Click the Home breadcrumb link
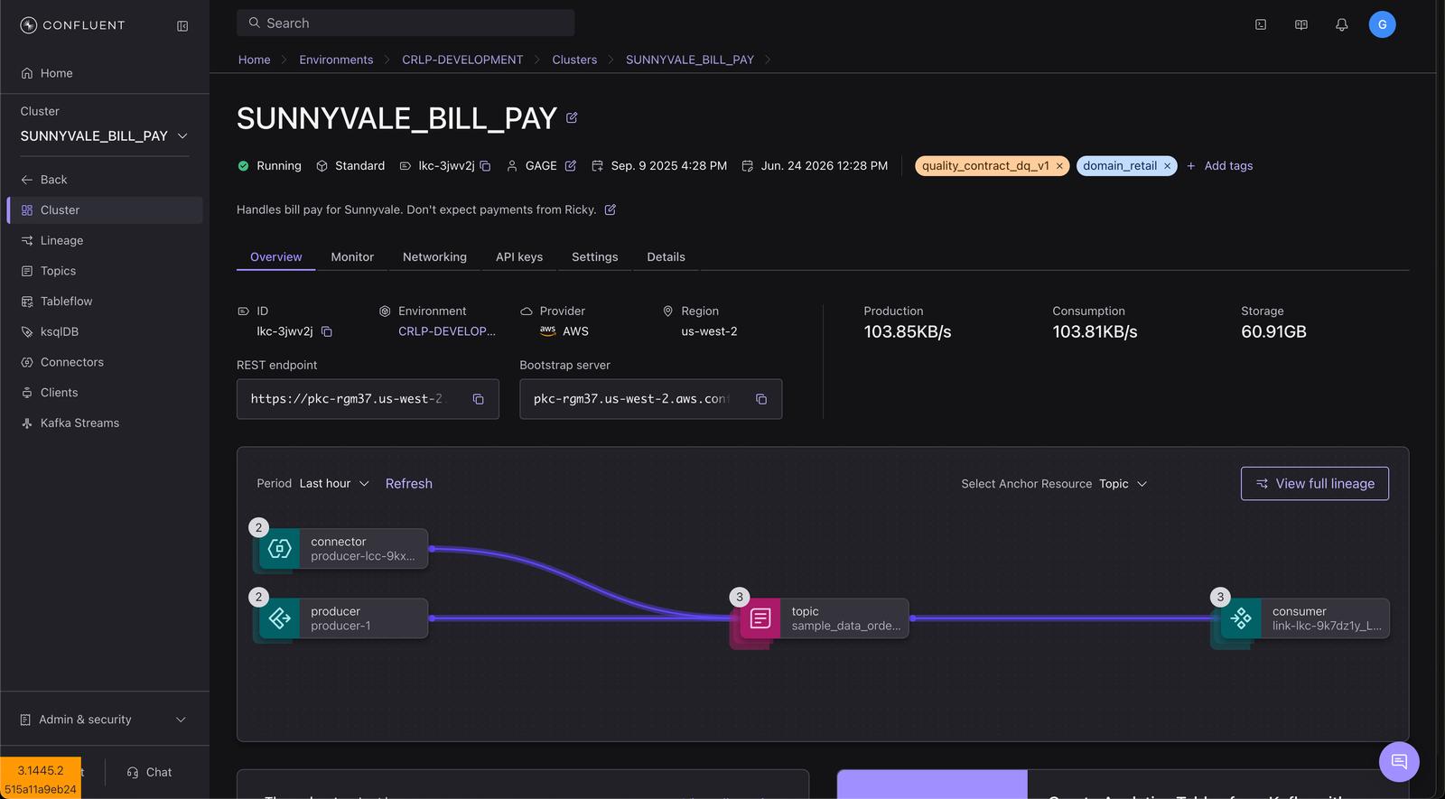 click(255, 60)
